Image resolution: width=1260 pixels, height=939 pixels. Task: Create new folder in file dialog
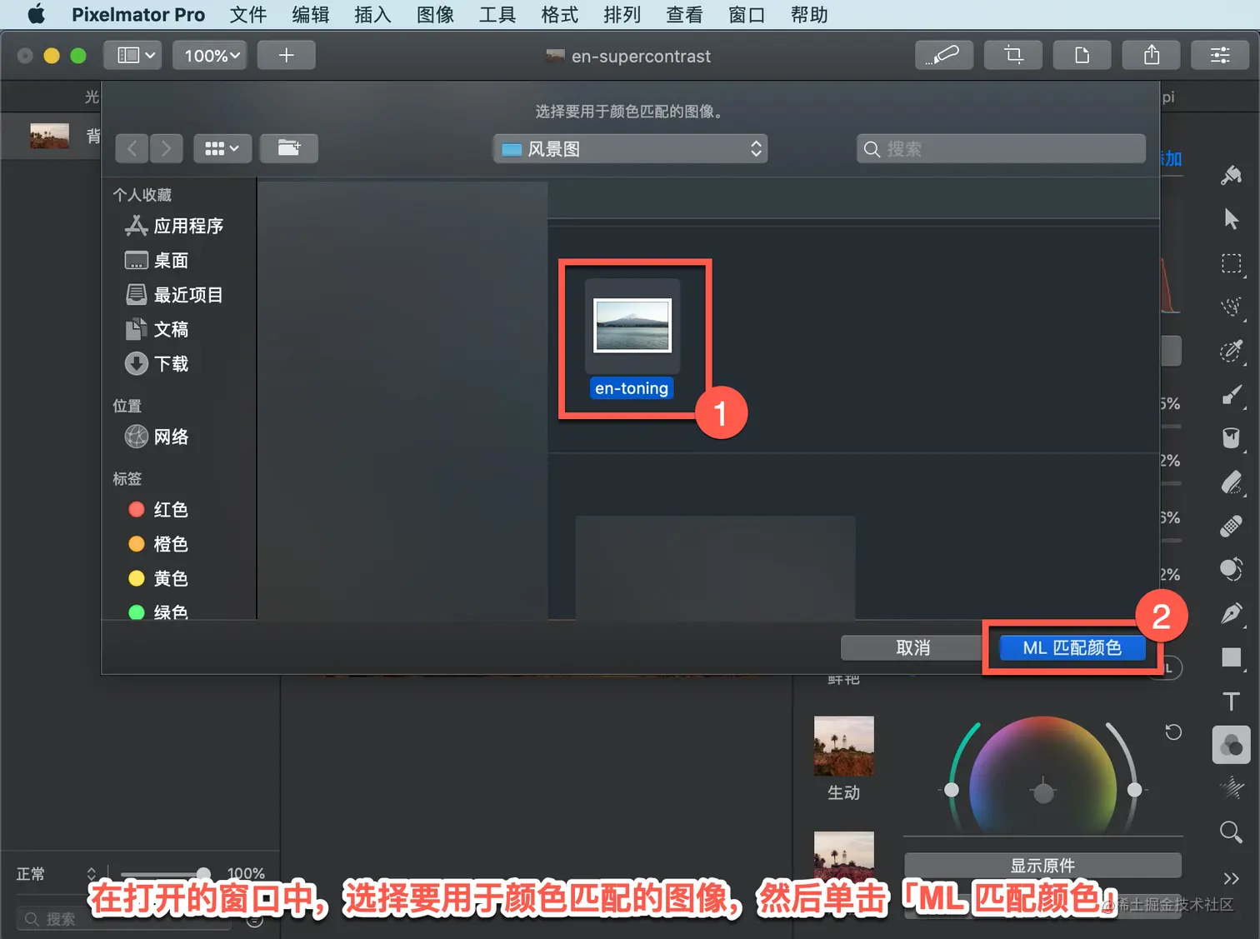click(x=289, y=148)
